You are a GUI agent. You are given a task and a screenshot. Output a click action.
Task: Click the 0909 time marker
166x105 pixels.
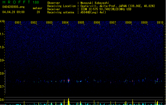144,23
